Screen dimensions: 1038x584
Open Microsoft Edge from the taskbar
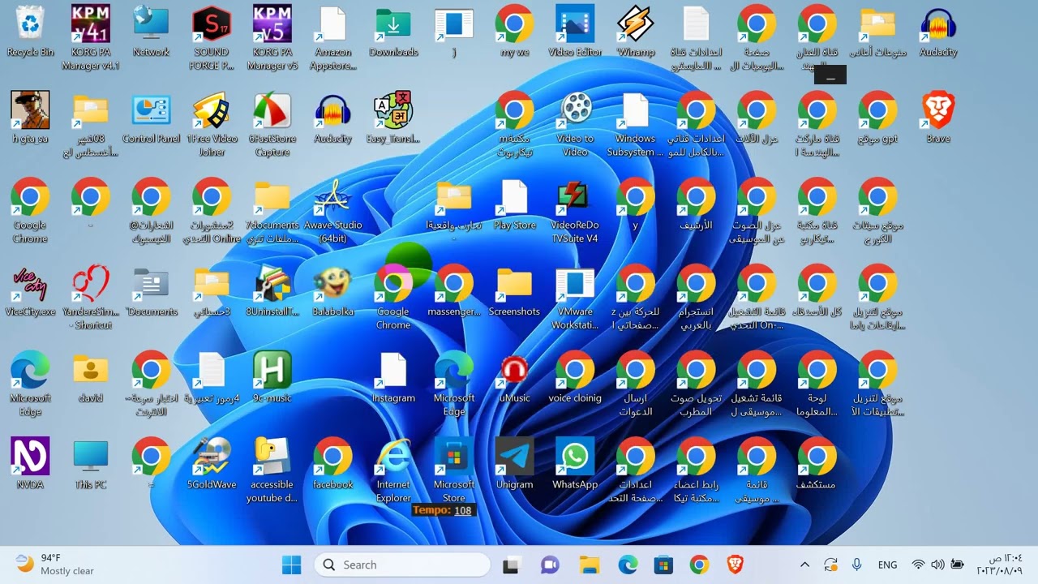click(x=628, y=565)
